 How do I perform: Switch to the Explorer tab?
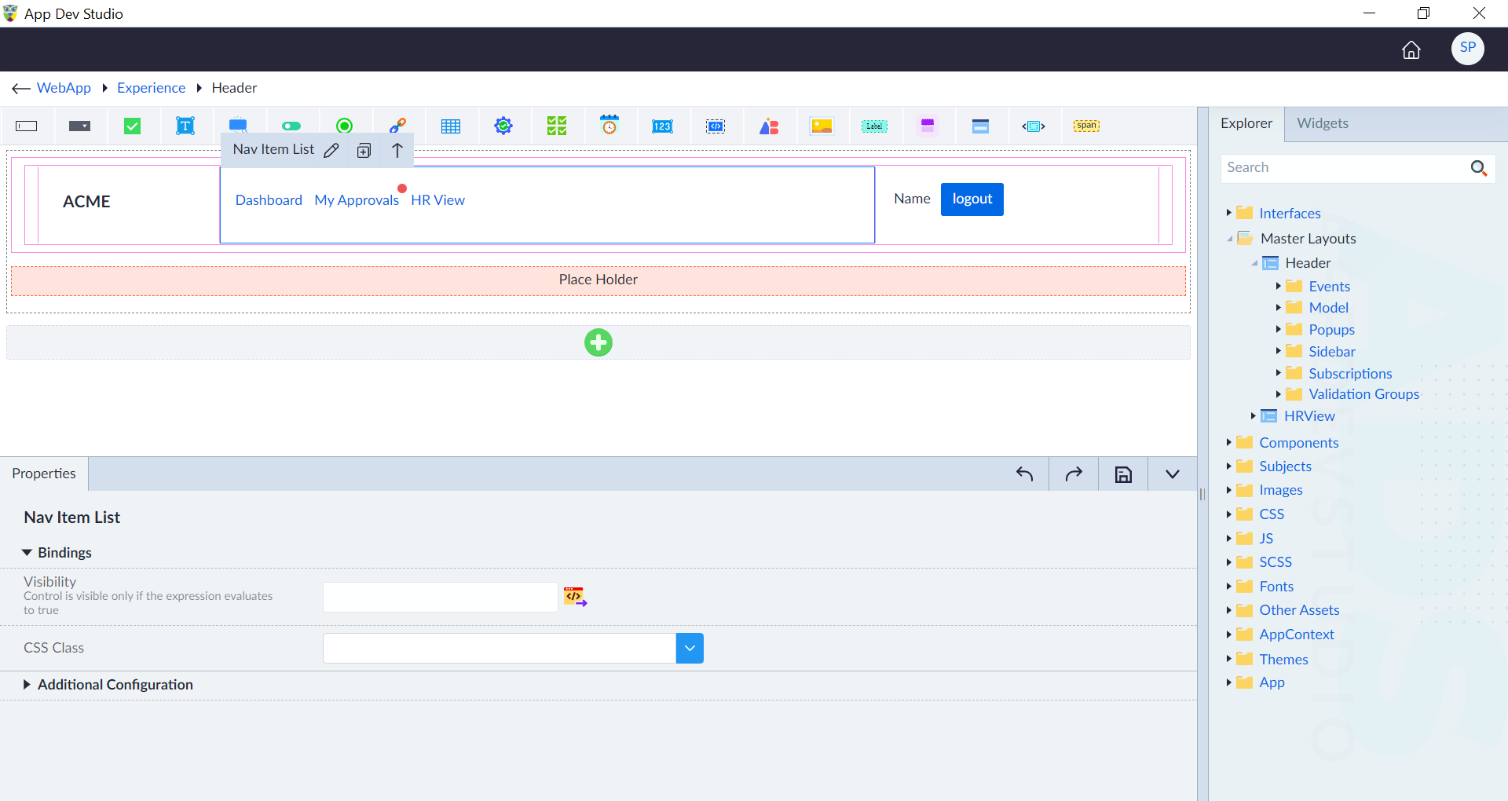coord(1246,123)
